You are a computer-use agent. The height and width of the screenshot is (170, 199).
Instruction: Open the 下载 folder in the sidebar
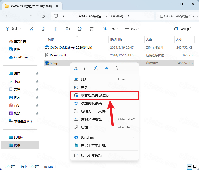(x=17, y=81)
